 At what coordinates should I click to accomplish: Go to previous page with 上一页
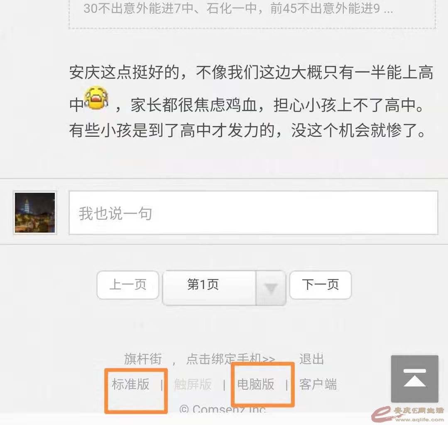(x=128, y=285)
